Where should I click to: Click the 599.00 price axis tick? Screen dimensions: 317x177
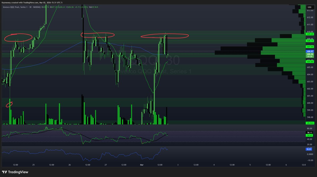(310, 110)
